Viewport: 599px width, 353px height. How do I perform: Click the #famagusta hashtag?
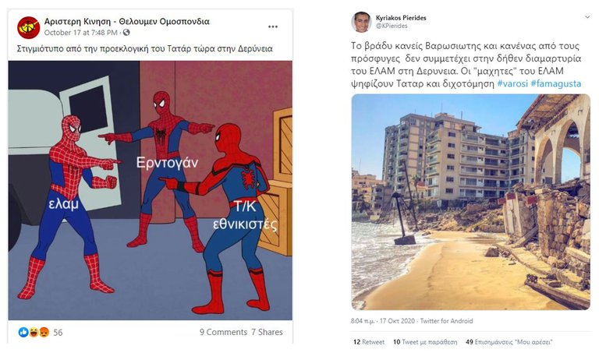click(556, 83)
